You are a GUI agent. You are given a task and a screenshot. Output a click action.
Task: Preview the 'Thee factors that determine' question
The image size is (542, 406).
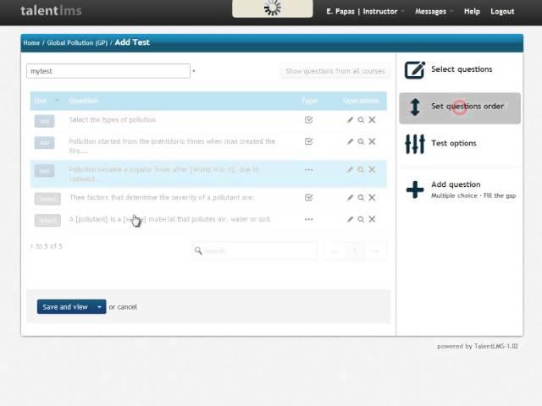tap(361, 197)
